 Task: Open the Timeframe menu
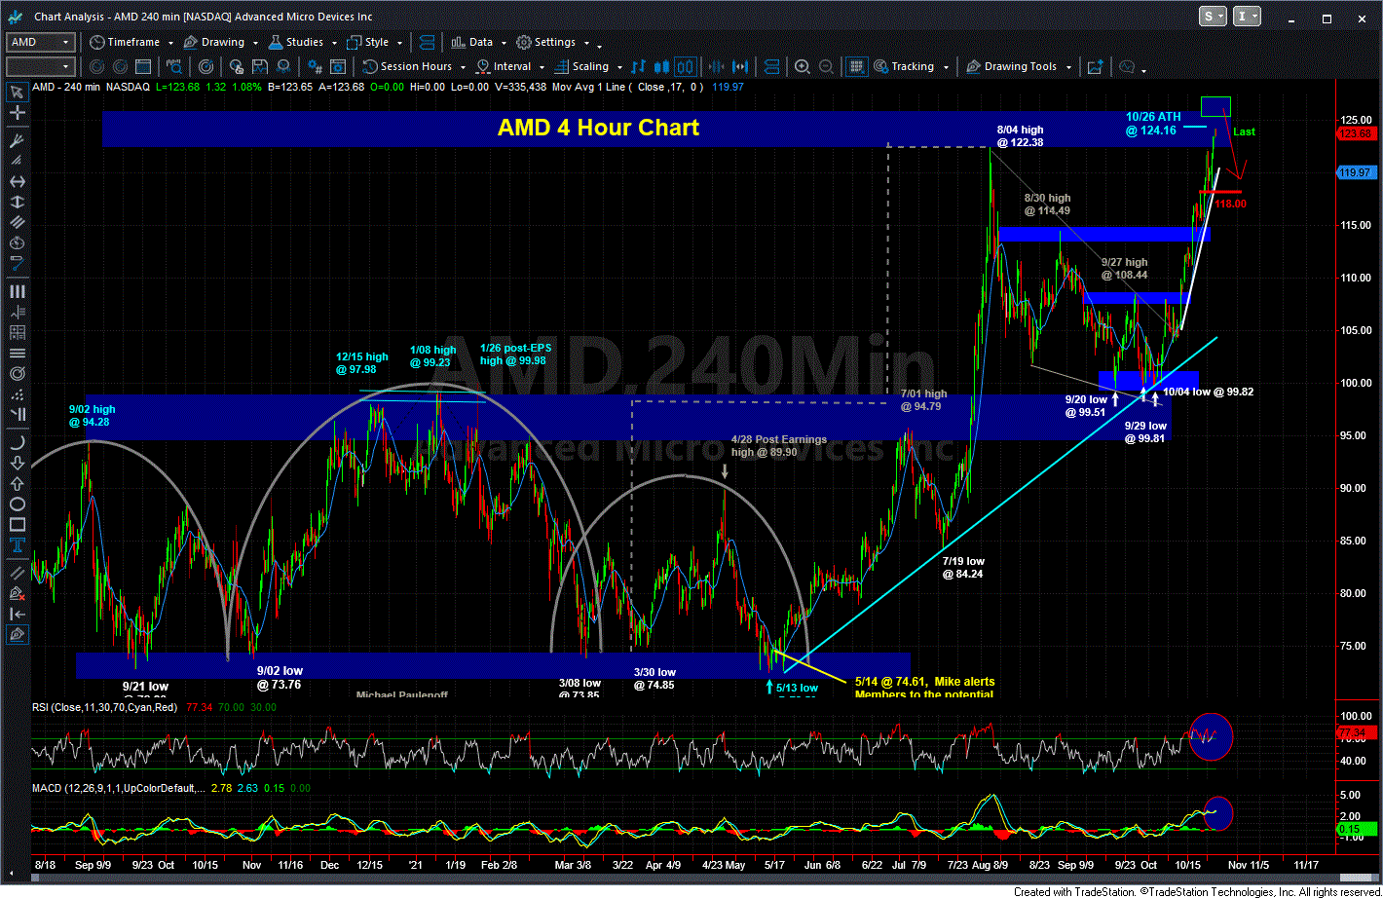tap(124, 42)
